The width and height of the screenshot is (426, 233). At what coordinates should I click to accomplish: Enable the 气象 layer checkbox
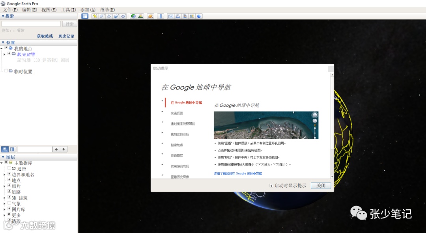[x=9, y=203]
